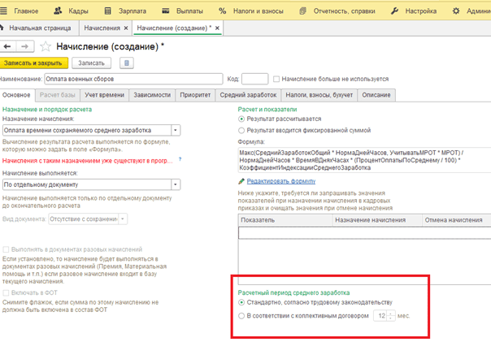Open the Средний заработок tab
The image size is (491, 342).
tap(248, 95)
